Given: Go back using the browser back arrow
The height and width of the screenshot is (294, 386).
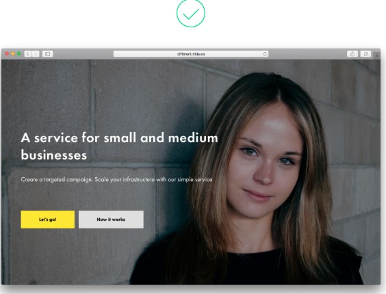Looking at the screenshot, I should tap(28, 53).
